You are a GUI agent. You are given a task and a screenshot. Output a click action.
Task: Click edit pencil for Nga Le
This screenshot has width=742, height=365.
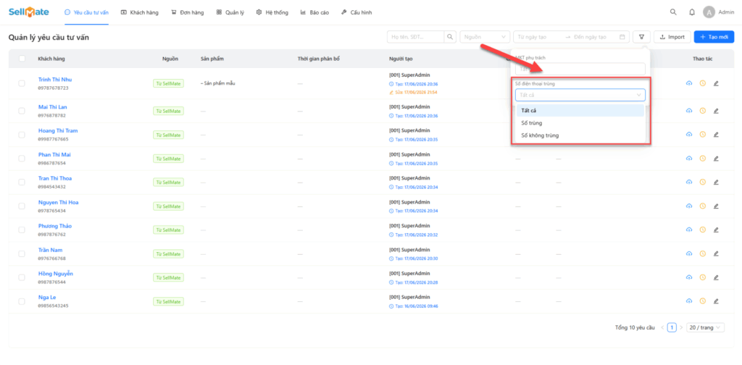coord(716,301)
